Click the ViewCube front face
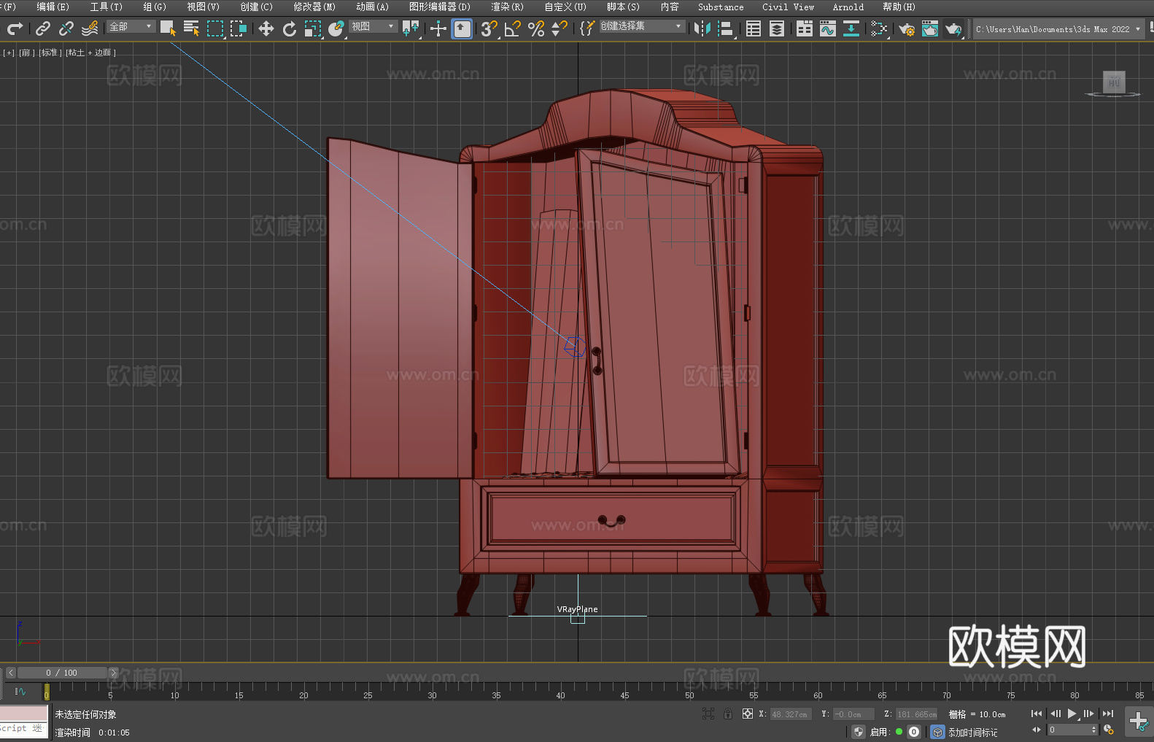Screen dimensions: 1154x742 click(x=1114, y=82)
